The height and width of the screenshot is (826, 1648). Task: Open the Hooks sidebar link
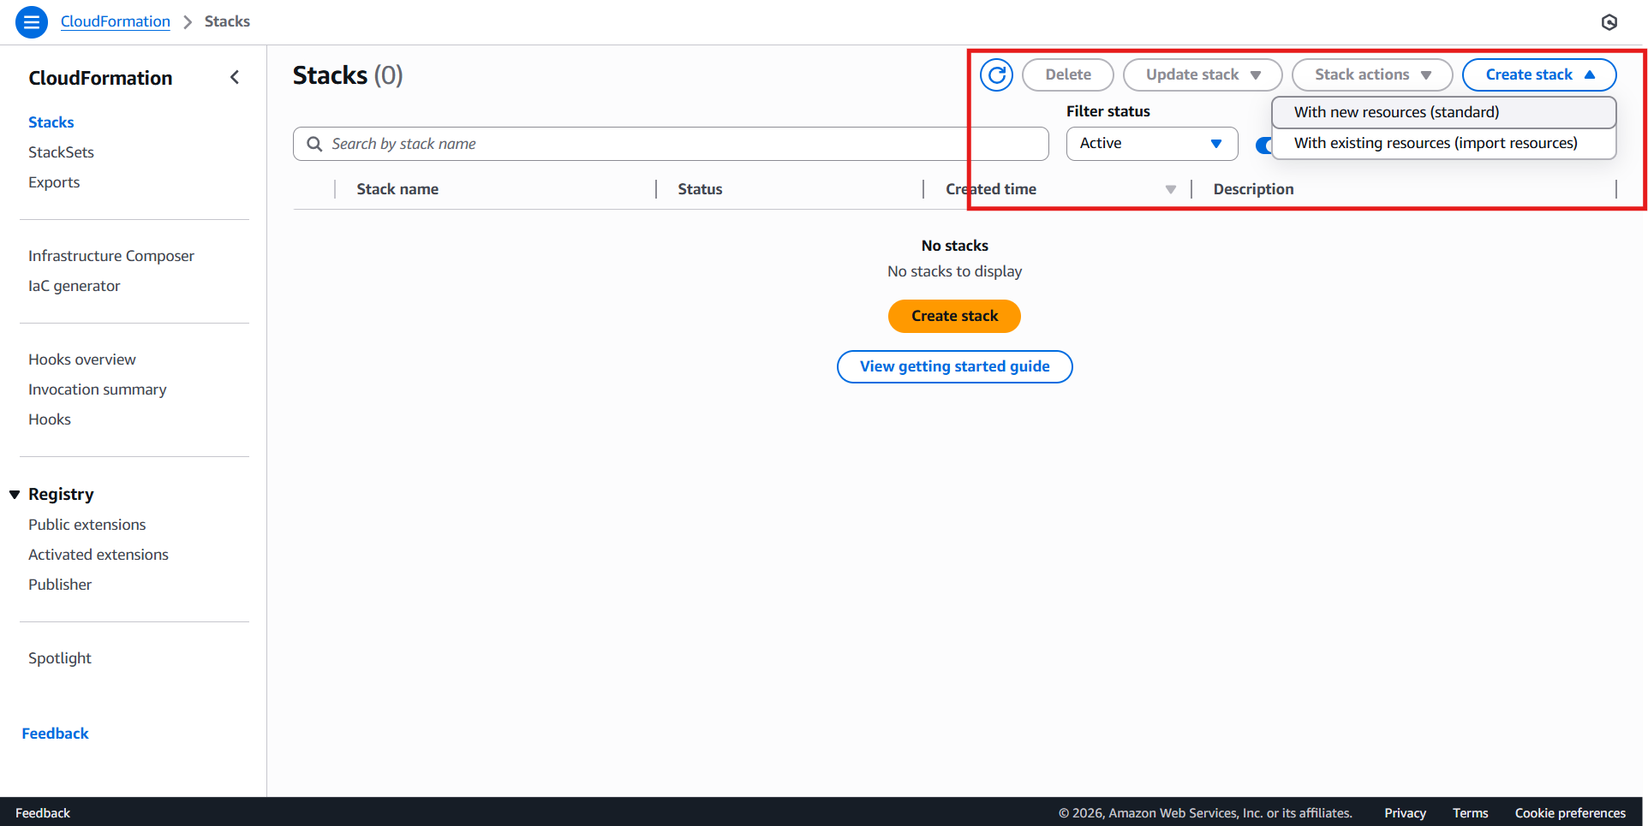[x=50, y=419]
